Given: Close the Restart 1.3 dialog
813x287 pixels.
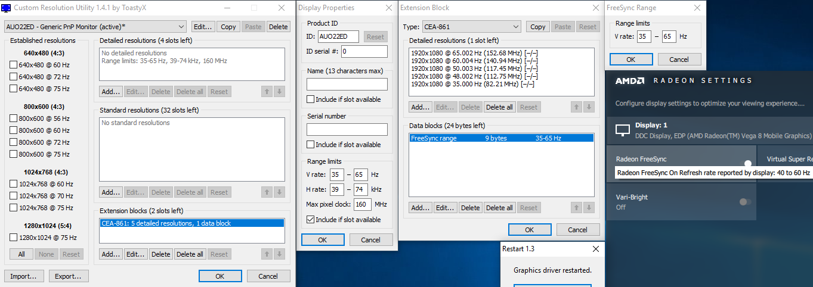Looking at the screenshot, I should [596, 249].
